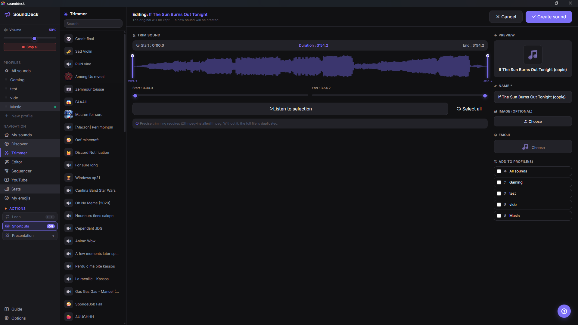Go to the YouTube navigation page
This screenshot has height=325, width=578.
[30, 180]
